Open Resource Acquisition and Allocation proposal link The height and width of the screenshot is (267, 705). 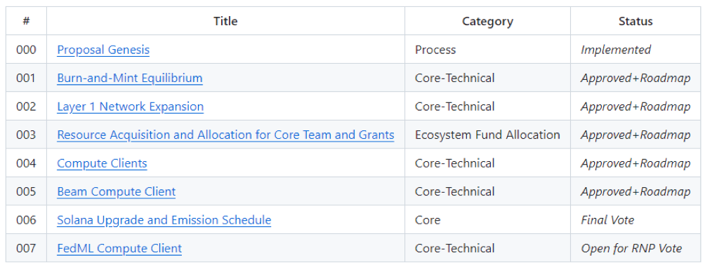[x=225, y=135]
